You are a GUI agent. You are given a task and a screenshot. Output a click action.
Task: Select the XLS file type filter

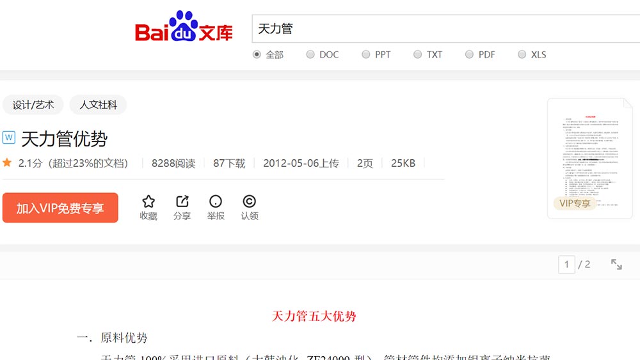(x=522, y=54)
